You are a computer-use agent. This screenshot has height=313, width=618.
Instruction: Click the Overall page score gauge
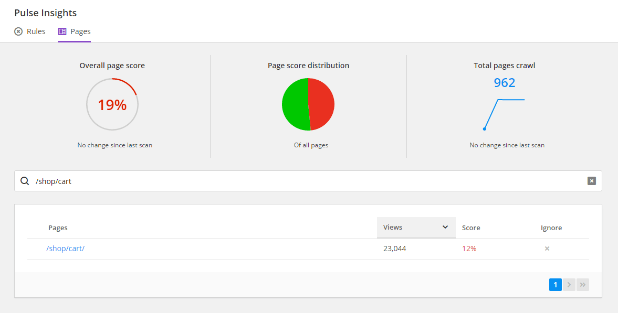coord(112,104)
